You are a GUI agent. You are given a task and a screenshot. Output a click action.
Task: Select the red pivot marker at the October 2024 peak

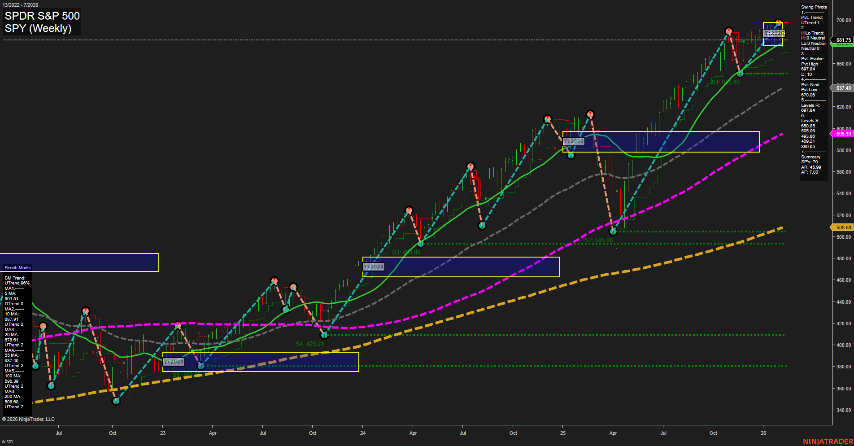click(x=548, y=118)
